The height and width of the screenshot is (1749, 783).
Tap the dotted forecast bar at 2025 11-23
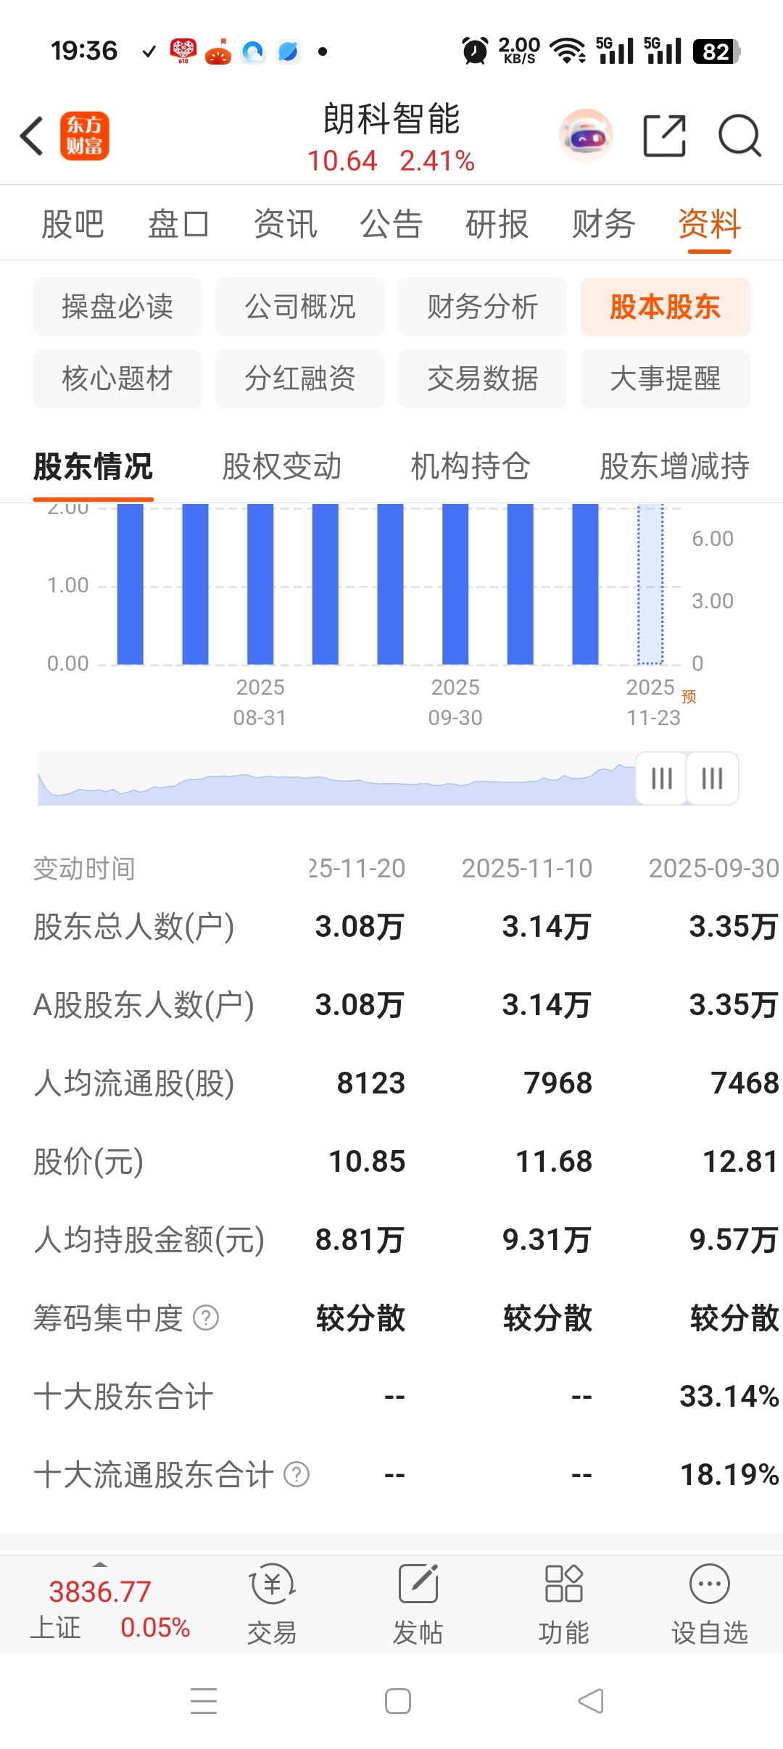(x=650, y=584)
